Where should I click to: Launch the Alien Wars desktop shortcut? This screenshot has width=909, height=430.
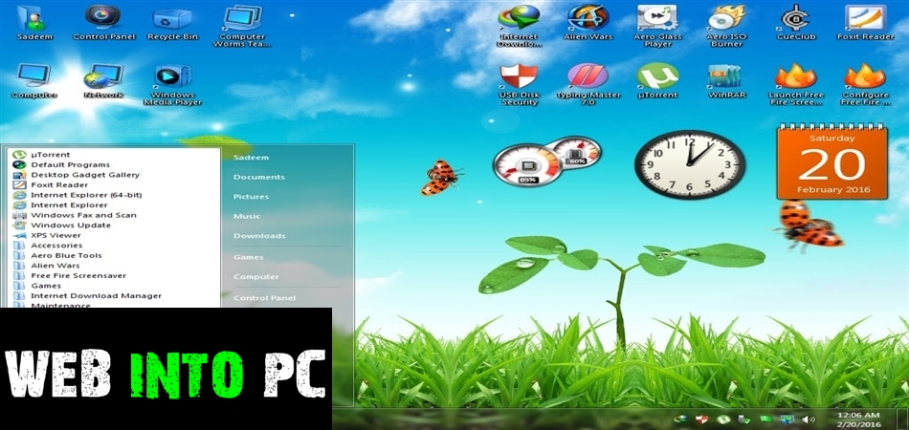(x=588, y=22)
